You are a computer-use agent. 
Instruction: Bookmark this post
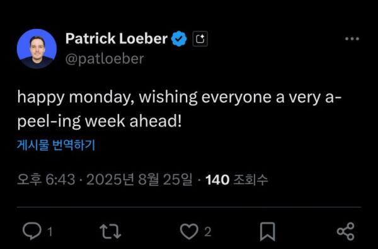click(267, 231)
